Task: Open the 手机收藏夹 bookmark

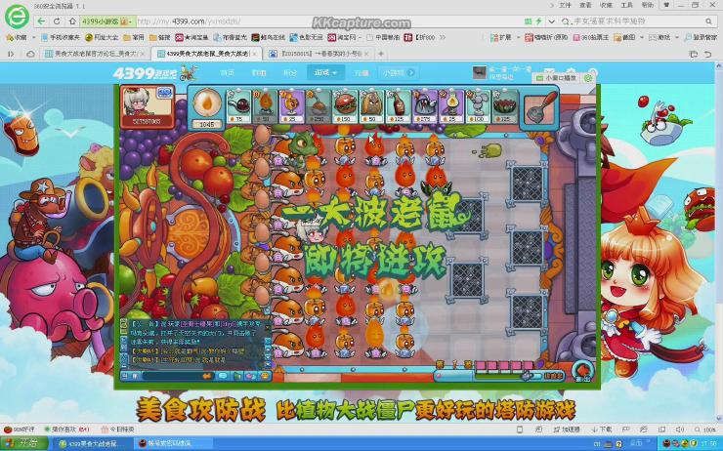Action: (61, 37)
